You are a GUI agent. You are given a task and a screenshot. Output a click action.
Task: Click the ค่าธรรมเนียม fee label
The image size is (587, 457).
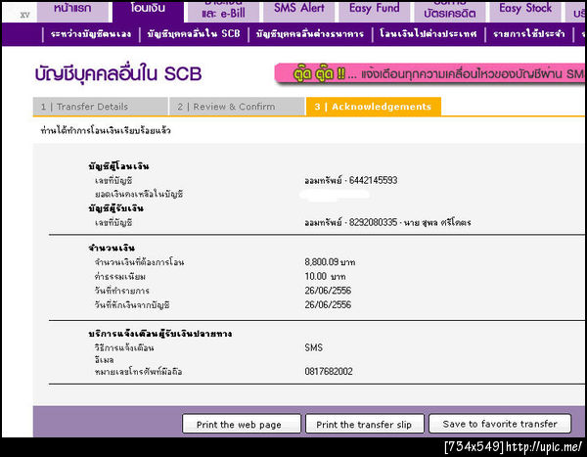tap(120, 276)
